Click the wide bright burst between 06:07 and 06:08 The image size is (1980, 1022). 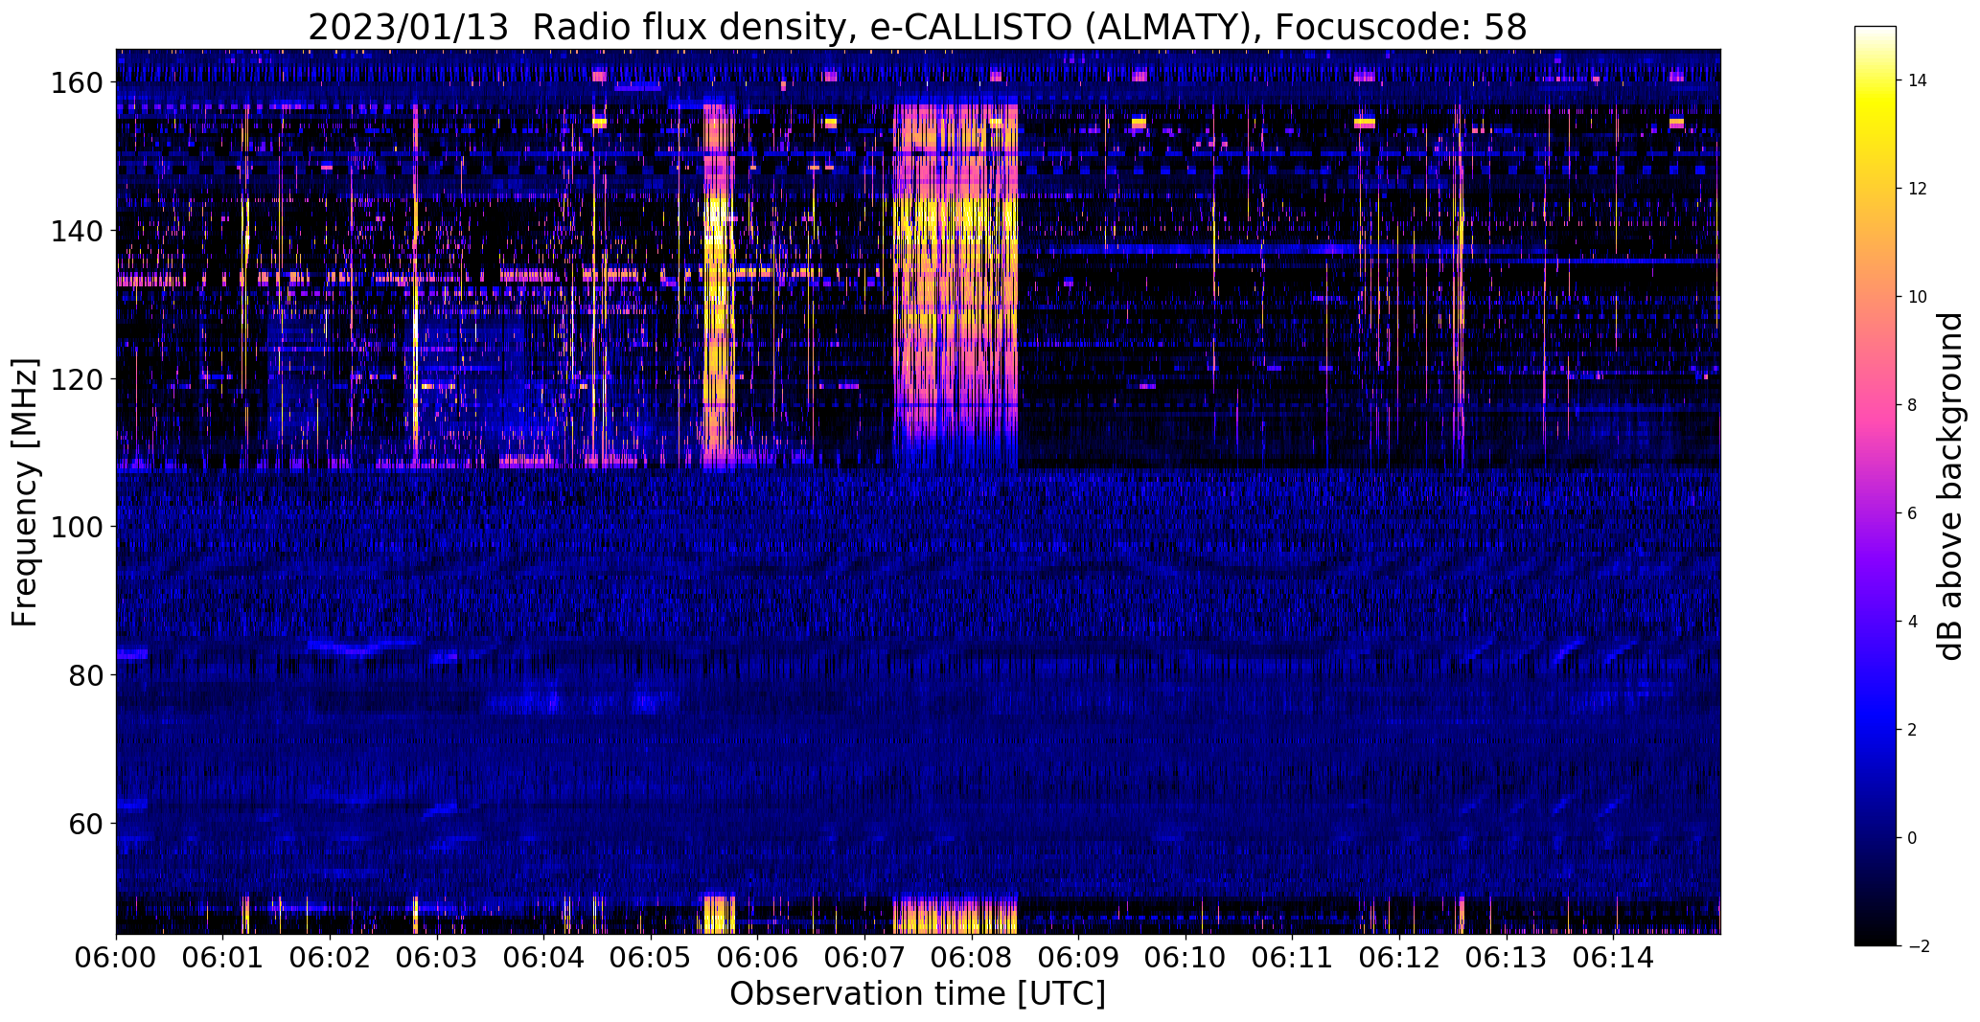pos(955,287)
